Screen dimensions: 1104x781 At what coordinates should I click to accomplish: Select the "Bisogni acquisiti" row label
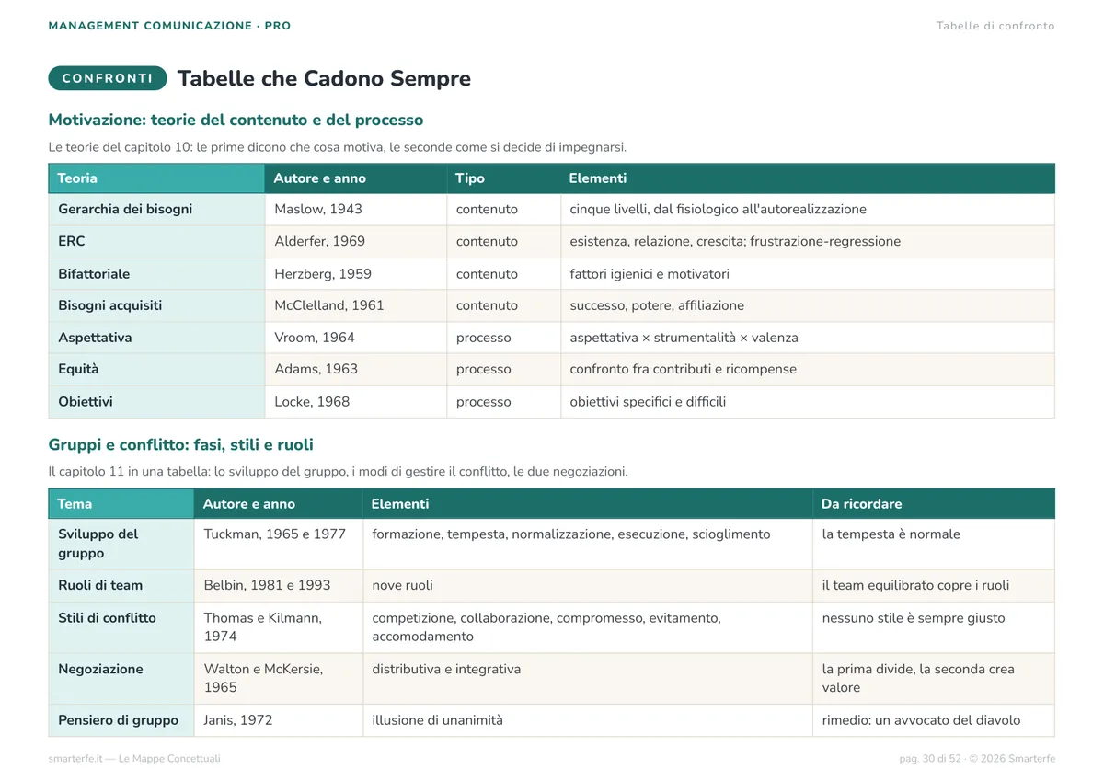pyautogui.click(x=156, y=305)
